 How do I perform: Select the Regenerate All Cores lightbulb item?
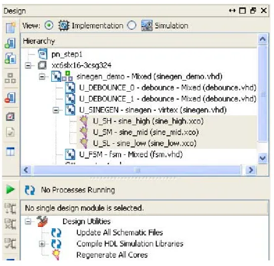pos(112,255)
